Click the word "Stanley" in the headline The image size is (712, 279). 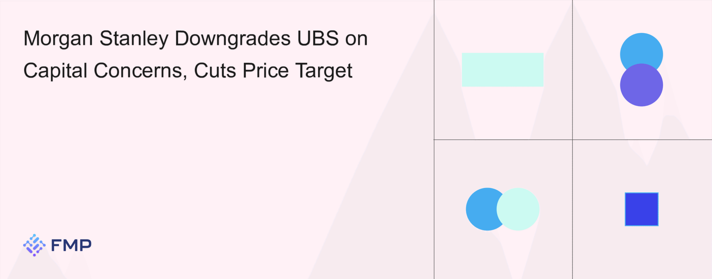pos(134,39)
